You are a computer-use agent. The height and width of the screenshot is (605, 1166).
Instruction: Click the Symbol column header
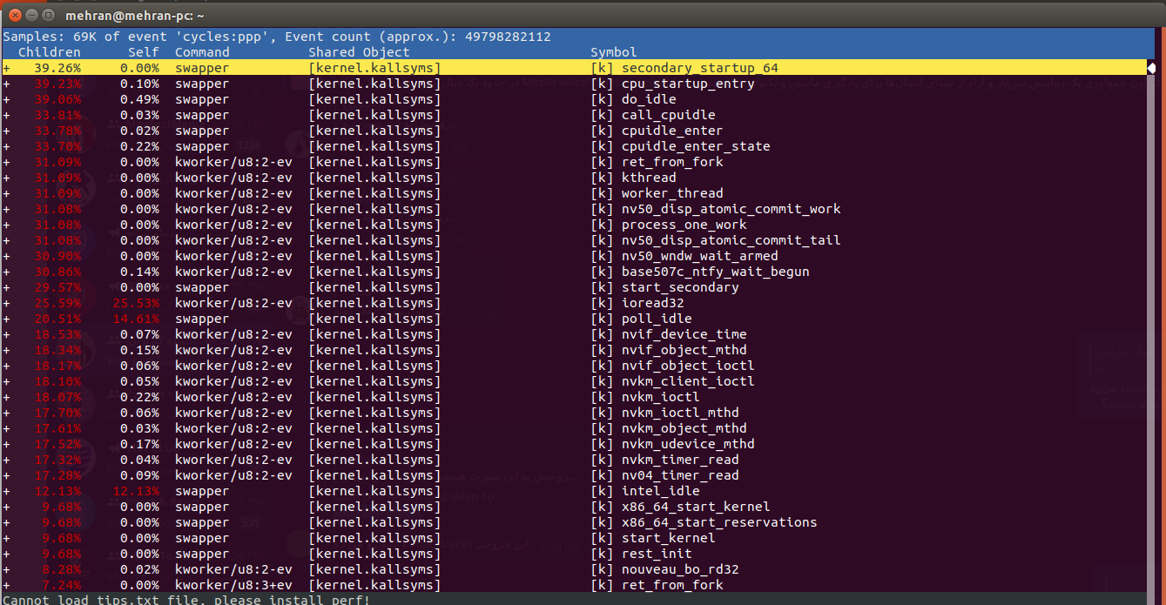coord(614,52)
